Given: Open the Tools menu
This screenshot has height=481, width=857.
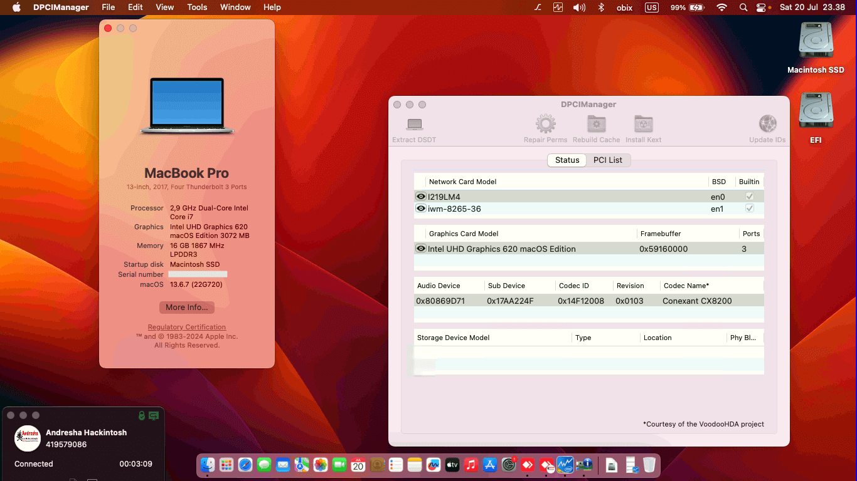Looking at the screenshot, I should pos(197,8).
